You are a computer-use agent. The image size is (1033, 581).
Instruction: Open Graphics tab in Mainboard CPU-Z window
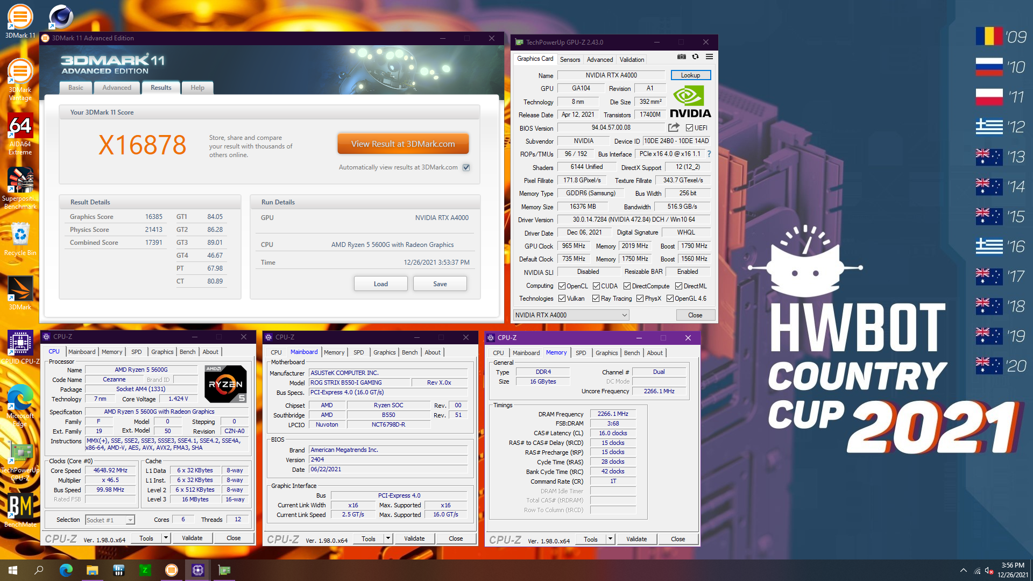(384, 352)
